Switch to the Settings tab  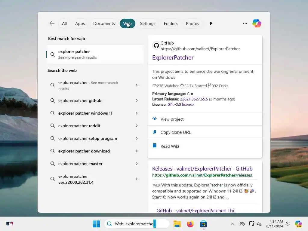147,23
